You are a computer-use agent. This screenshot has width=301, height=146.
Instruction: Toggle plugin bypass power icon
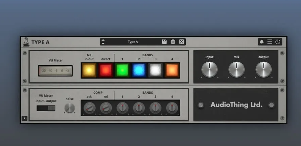click(x=278, y=42)
